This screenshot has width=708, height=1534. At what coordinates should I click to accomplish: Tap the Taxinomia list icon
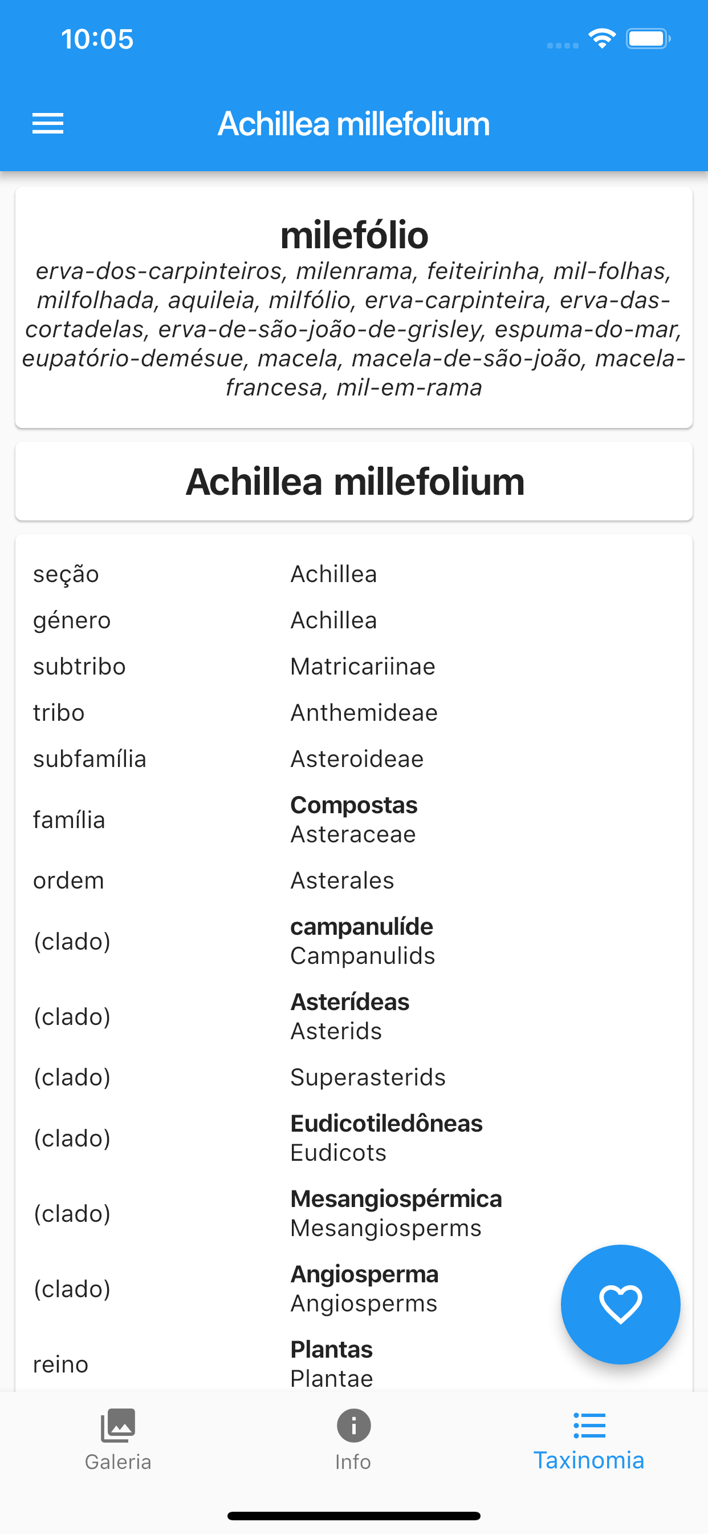(589, 1425)
